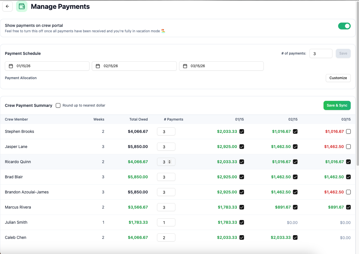359x254 pixels.
Task: Click the name Julian Smith
Action: click(x=16, y=222)
